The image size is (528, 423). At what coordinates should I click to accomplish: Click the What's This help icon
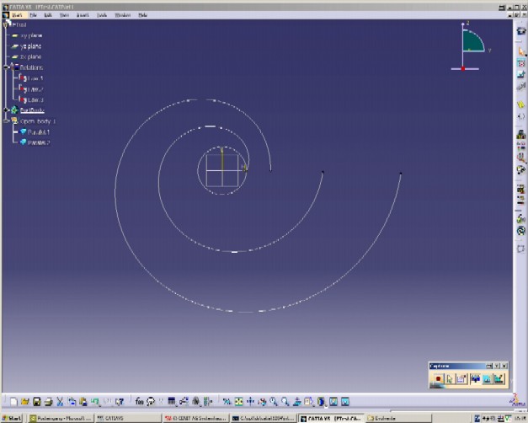pos(120,401)
